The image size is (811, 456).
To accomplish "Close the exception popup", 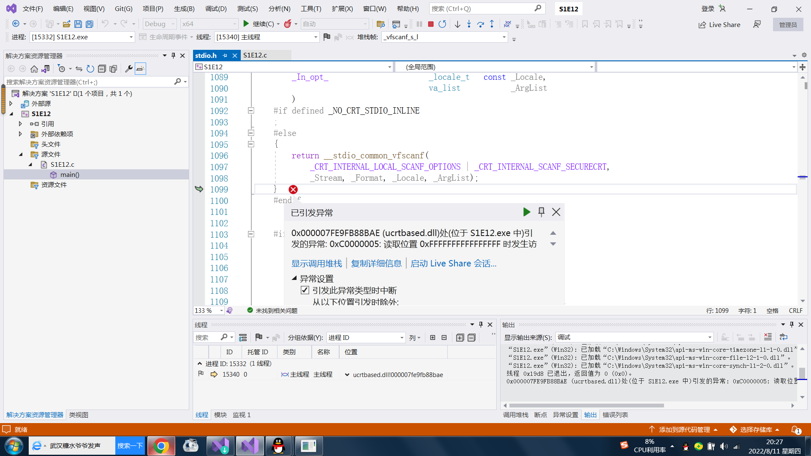I will pyautogui.click(x=556, y=212).
